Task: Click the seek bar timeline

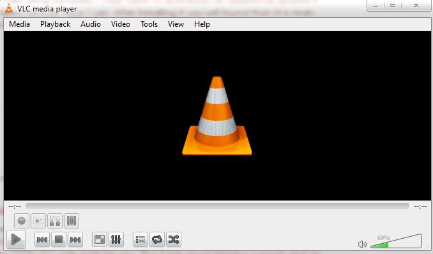Action: tap(217, 206)
